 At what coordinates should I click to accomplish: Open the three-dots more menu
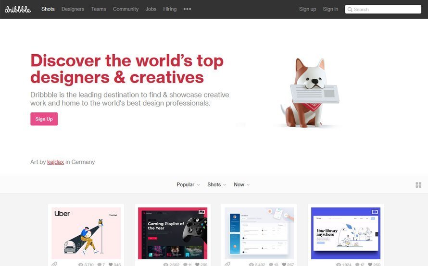tap(187, 9)
